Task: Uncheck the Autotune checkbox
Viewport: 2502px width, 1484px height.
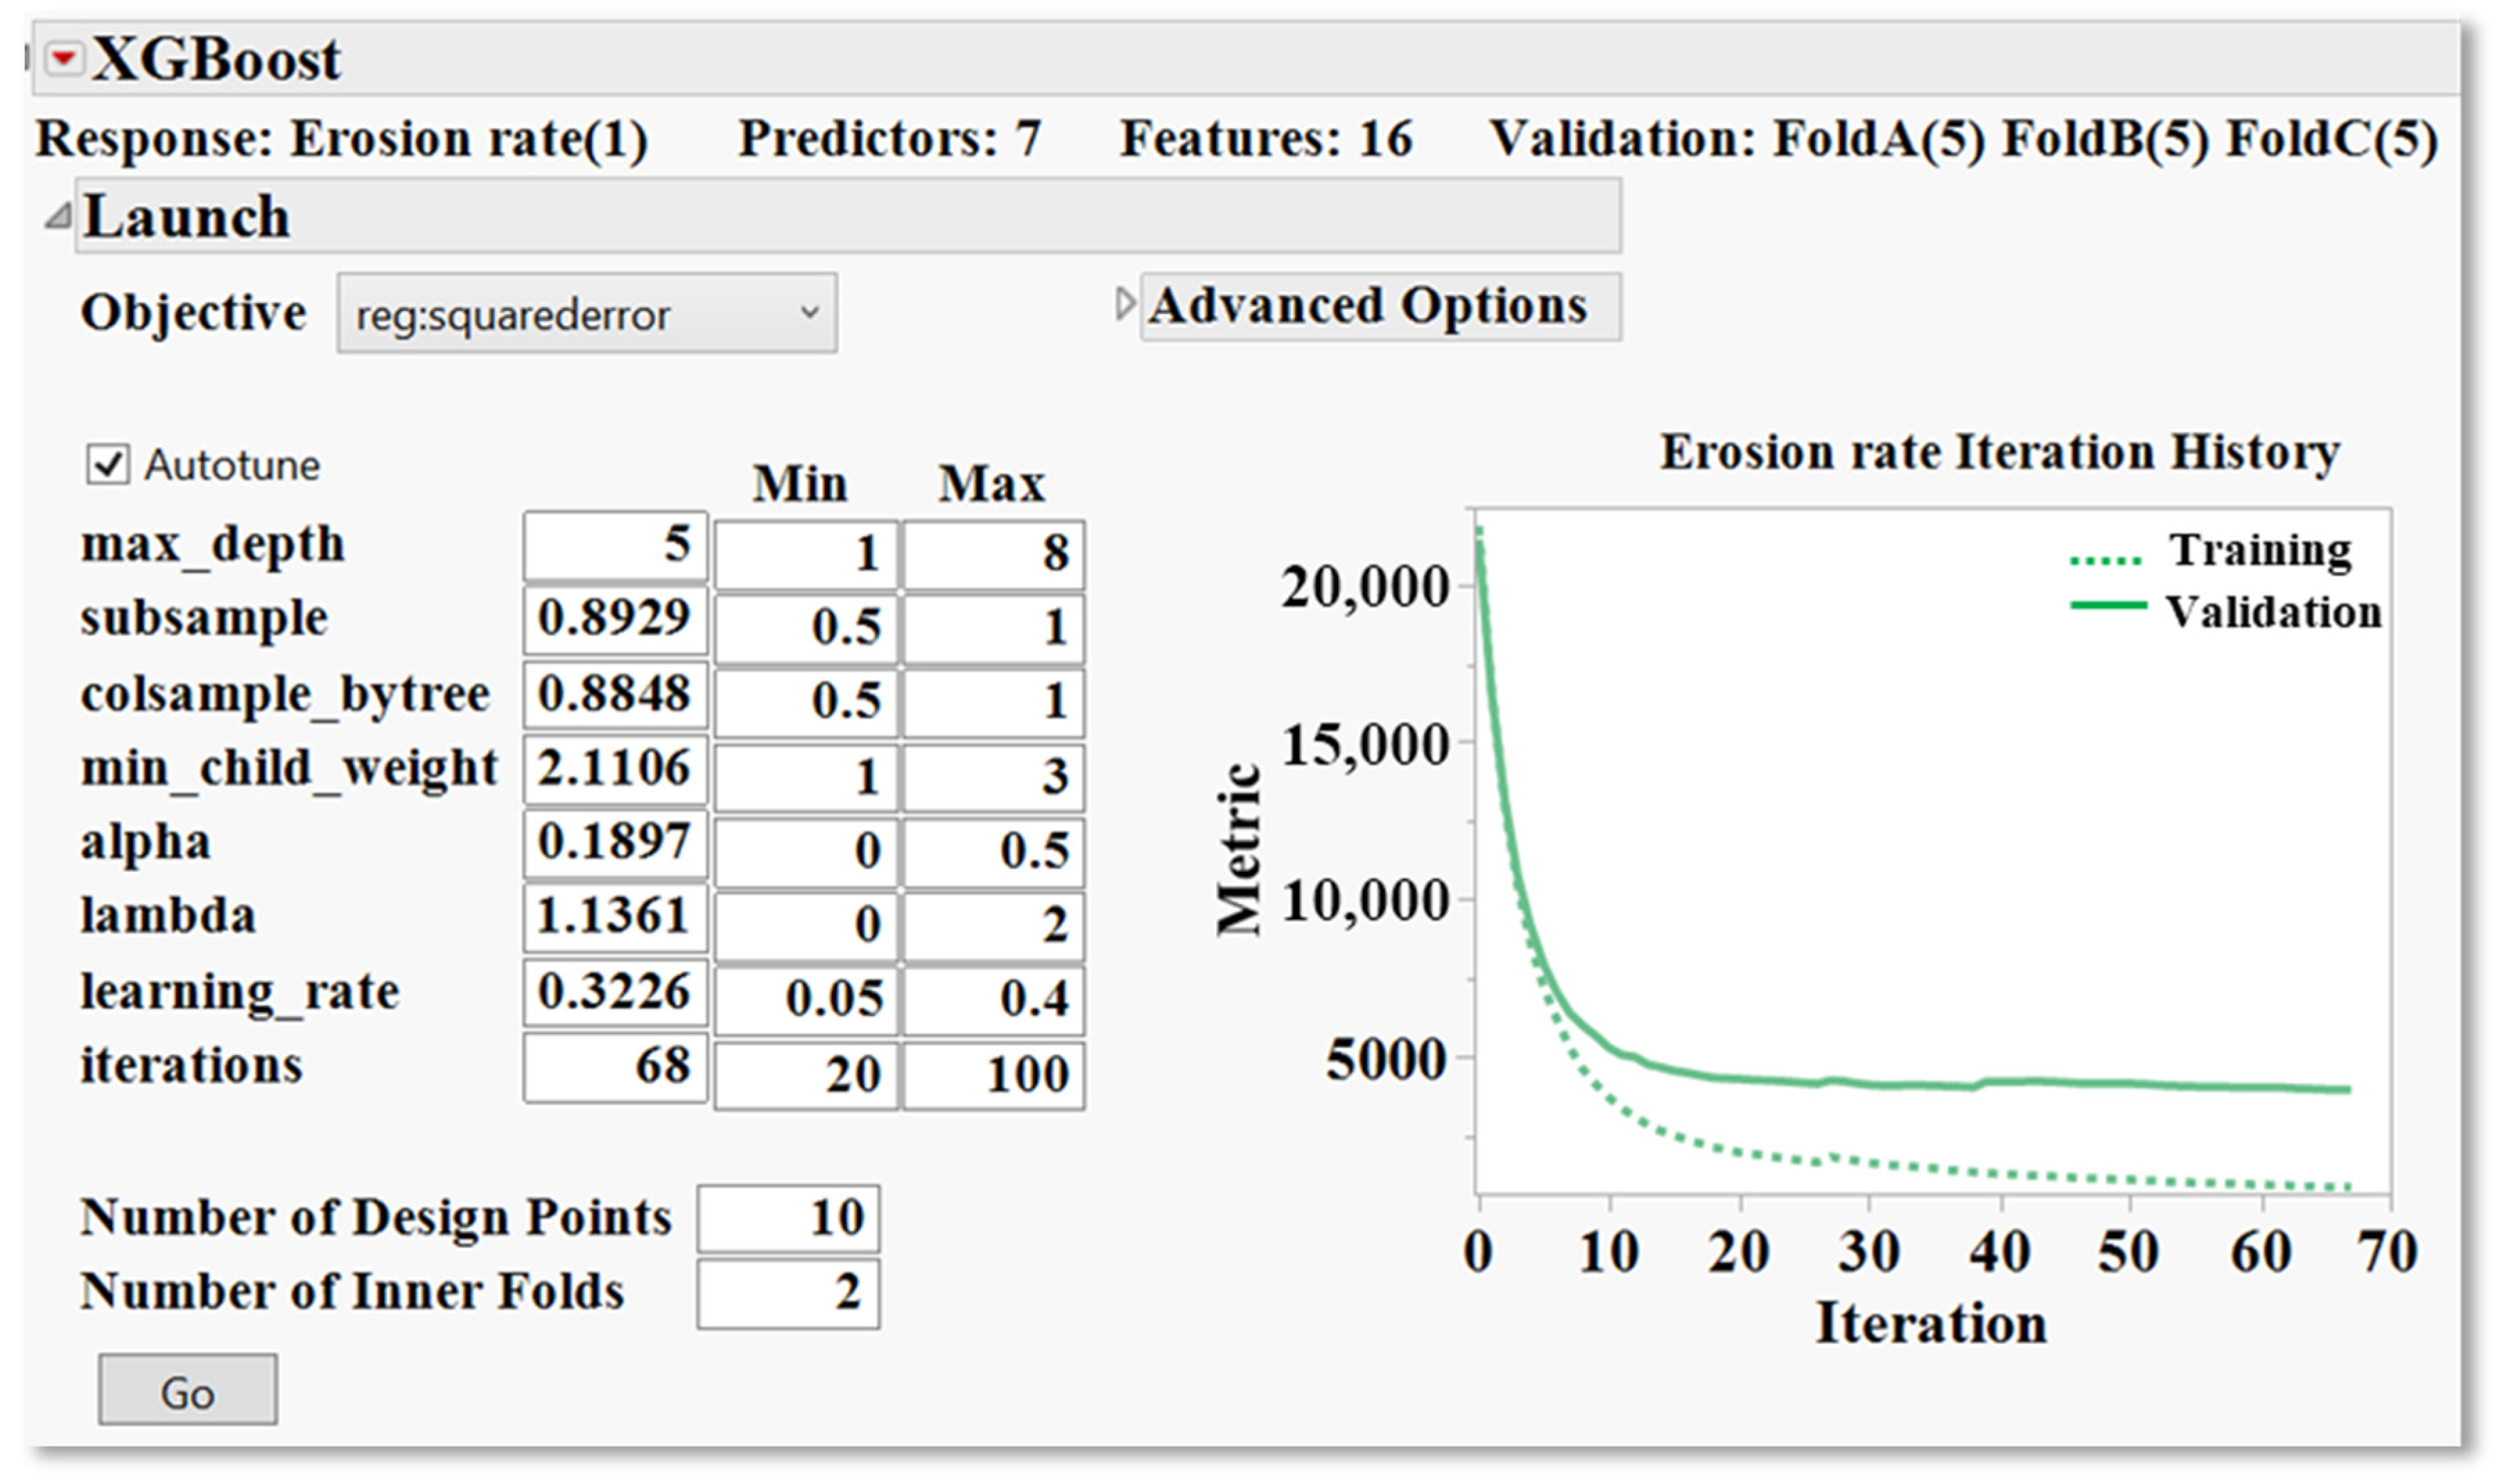Action: (108, 465)
